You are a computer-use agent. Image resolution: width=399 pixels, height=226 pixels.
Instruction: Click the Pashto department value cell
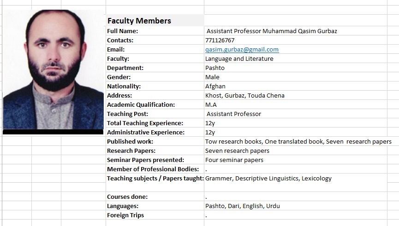point(296,68)
